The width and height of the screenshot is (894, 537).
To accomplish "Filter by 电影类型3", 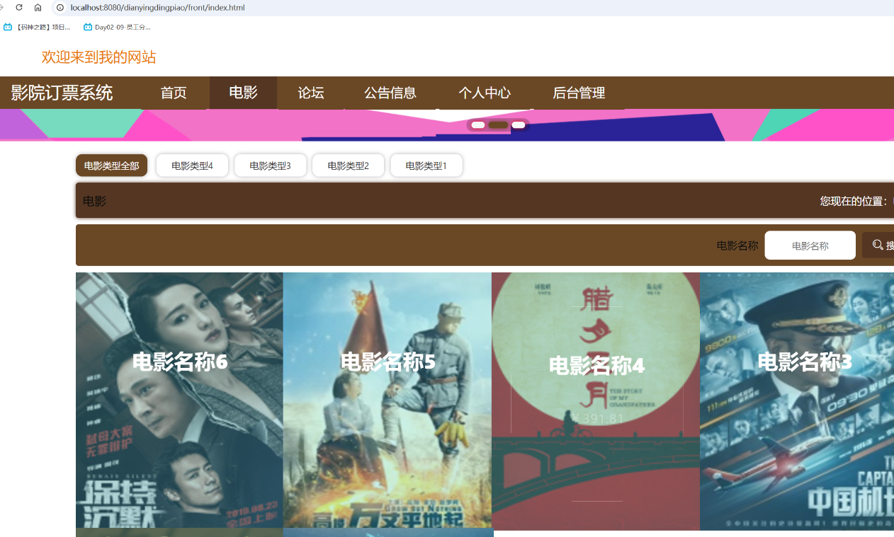I will [270, 166].
